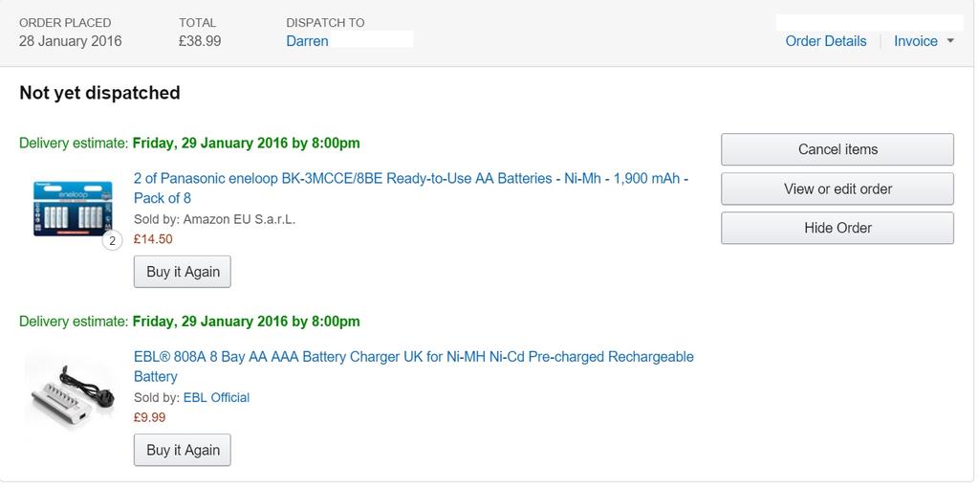Click the Not yet dispatched heading
The width and height of the screenshot is (979, 489).
pyautogui.click(x=99, y=93)
